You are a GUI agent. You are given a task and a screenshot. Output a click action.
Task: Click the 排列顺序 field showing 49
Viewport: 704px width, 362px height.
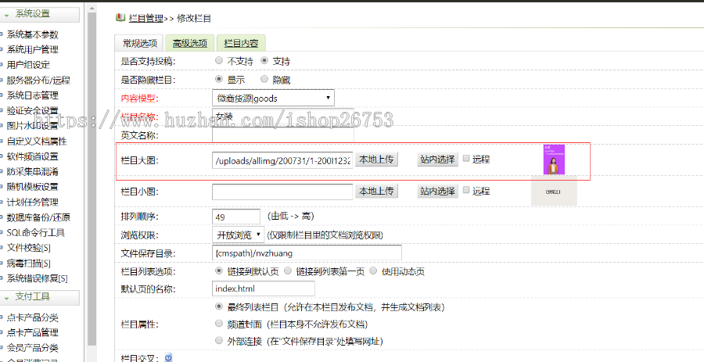[236, 217]
